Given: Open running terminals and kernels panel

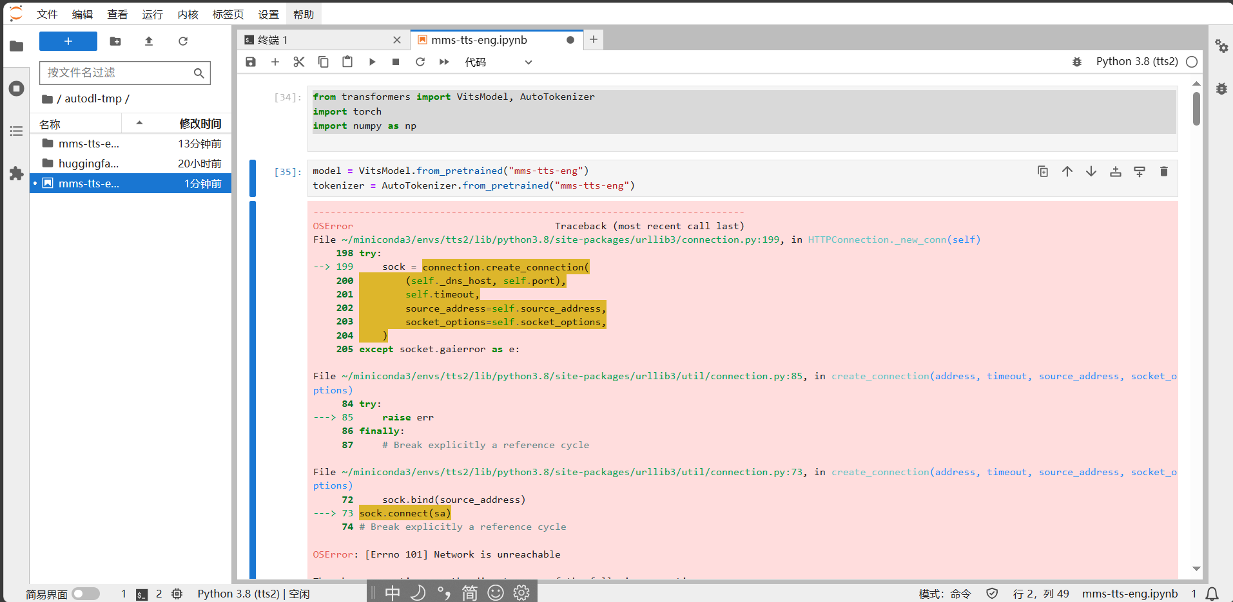Looking at the screenshot, I should tap(16, 88).
